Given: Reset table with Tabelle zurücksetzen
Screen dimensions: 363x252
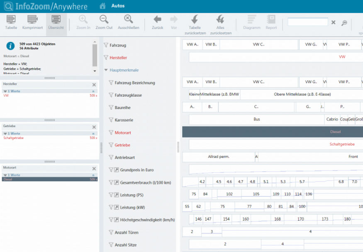Looking at the screenshot, I should tap(195, 20).
